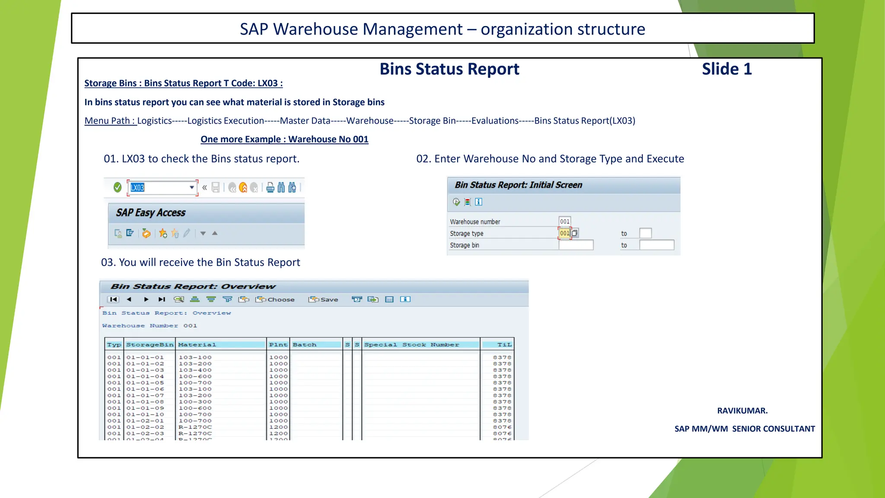
Task: Click the Typ column header
Action: point(115,345)
